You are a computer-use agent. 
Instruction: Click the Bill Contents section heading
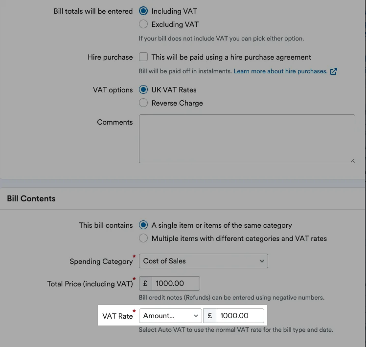click(x=31, y=198)
